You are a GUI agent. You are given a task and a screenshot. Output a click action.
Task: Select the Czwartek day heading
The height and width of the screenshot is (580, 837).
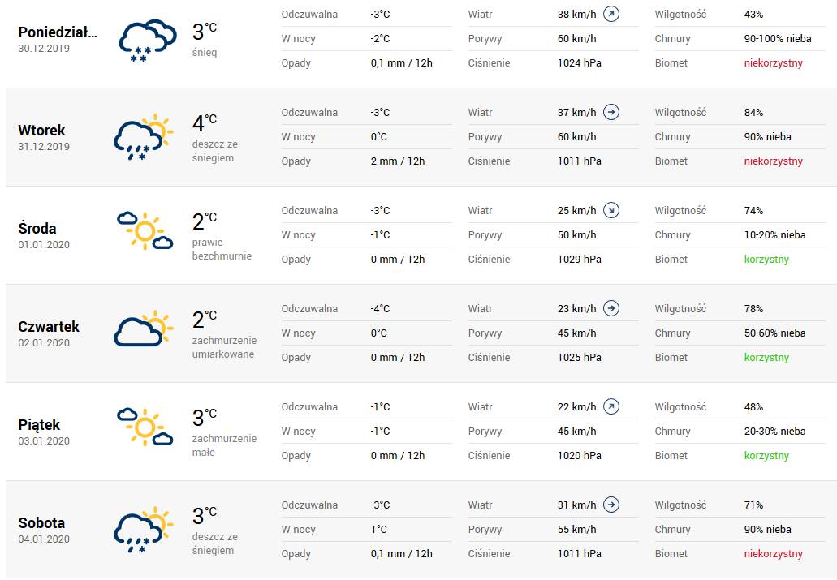pos(49,327)
